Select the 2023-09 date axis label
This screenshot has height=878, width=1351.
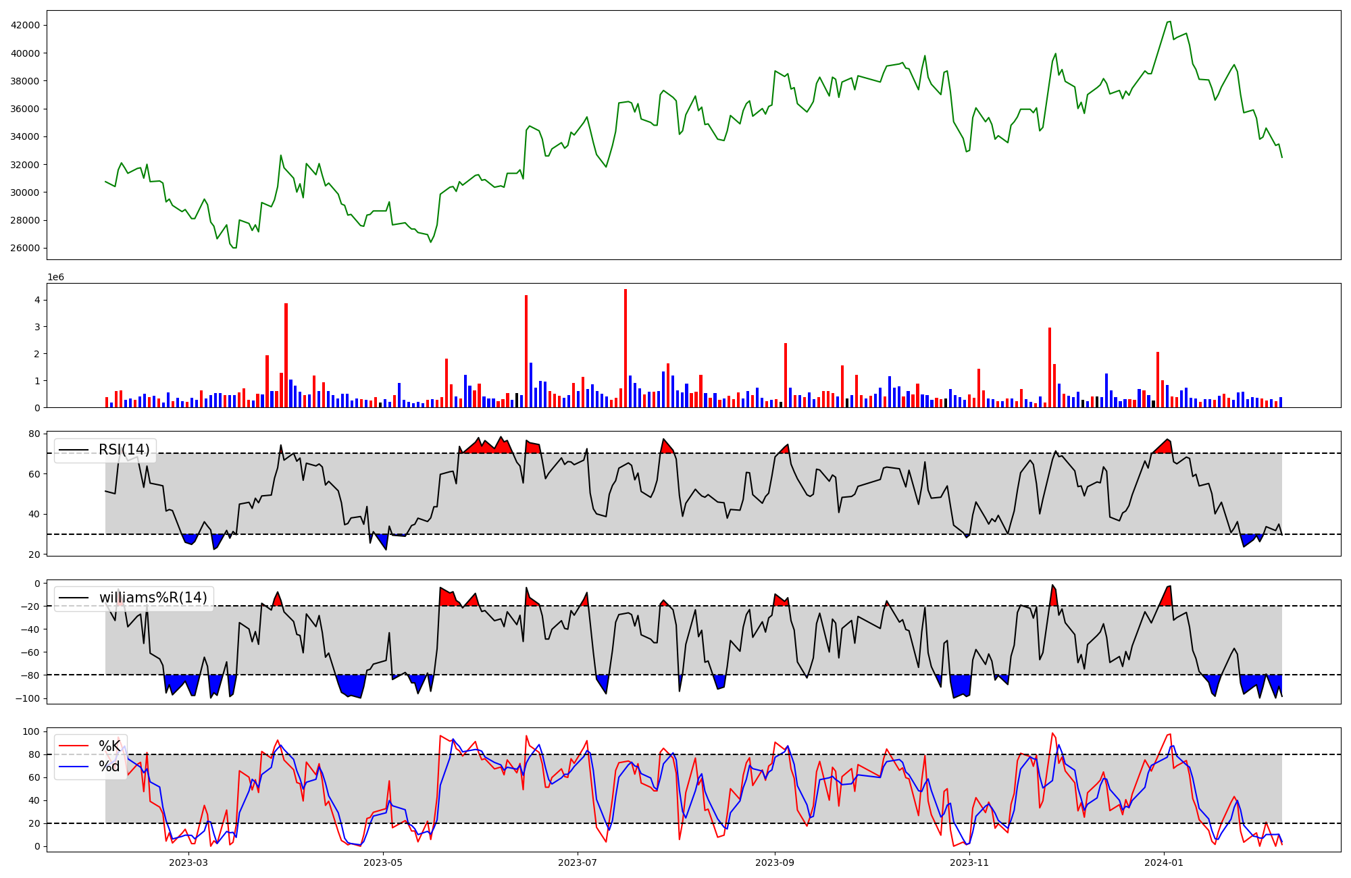click(x=775, y=862)
